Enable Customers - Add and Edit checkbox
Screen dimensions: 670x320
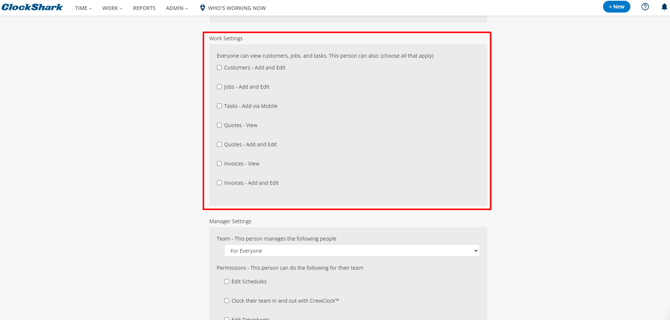[x=219, y=68]
